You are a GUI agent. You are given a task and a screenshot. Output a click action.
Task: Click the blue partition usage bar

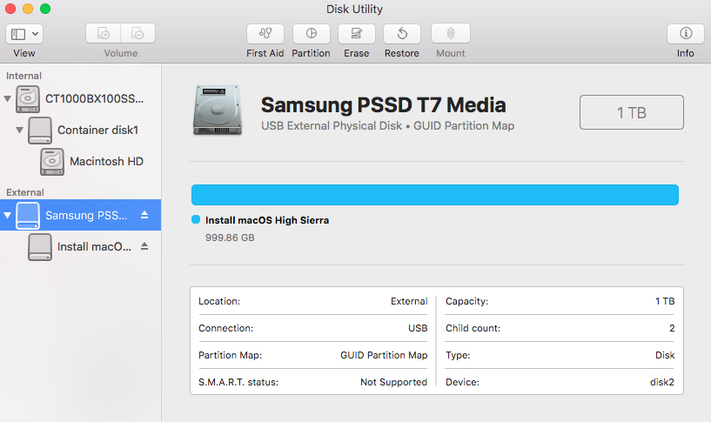pyautogui.click(x=434, y=194)
